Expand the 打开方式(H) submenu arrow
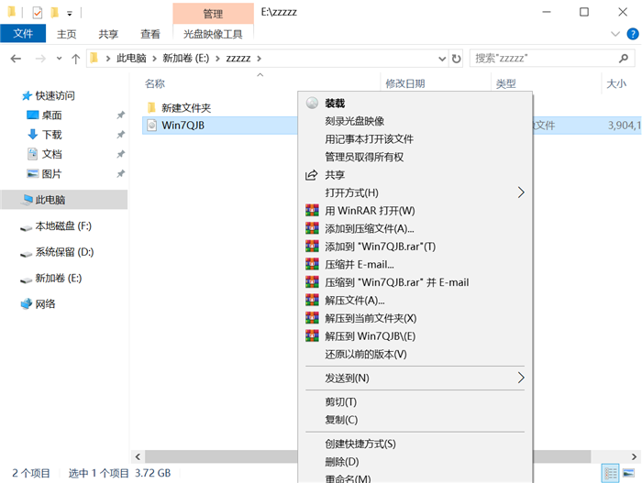The image size is (642, 483). [521, 192]
